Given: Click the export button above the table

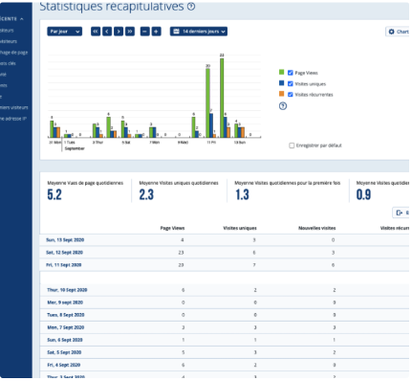Looking at the screenshot, I should tap(401, 213).
